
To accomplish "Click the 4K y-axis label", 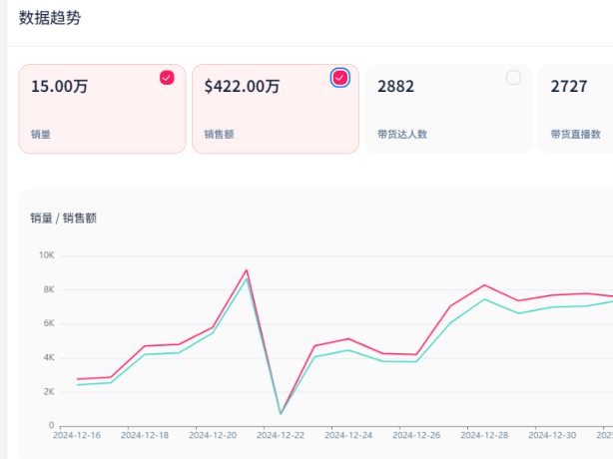I will tap(49, 358).
